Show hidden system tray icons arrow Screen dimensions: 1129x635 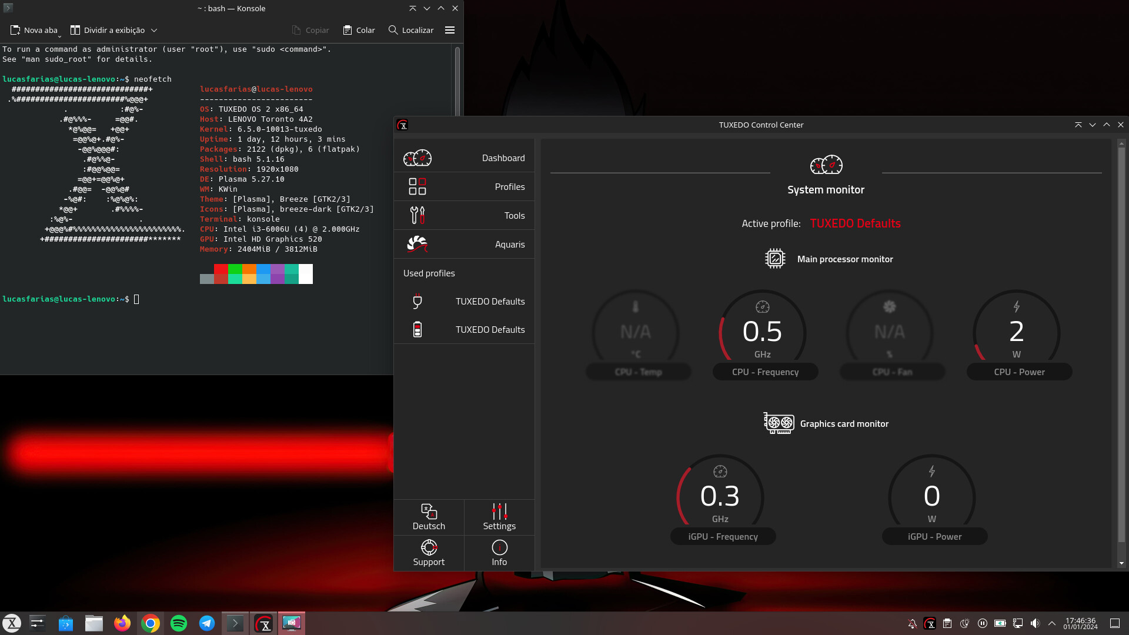coord(1052,623)
